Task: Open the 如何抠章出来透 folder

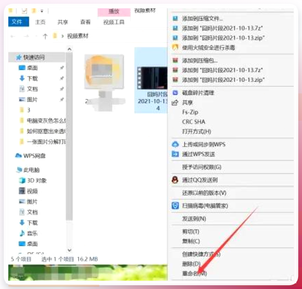Action: tap(46, 131)
